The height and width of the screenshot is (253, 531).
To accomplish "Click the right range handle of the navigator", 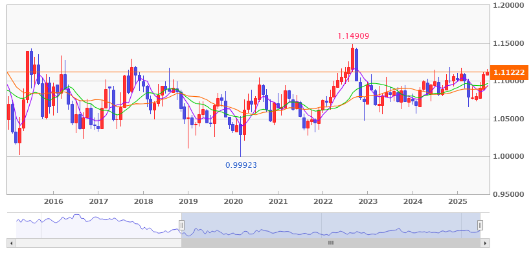I will 480,225.
